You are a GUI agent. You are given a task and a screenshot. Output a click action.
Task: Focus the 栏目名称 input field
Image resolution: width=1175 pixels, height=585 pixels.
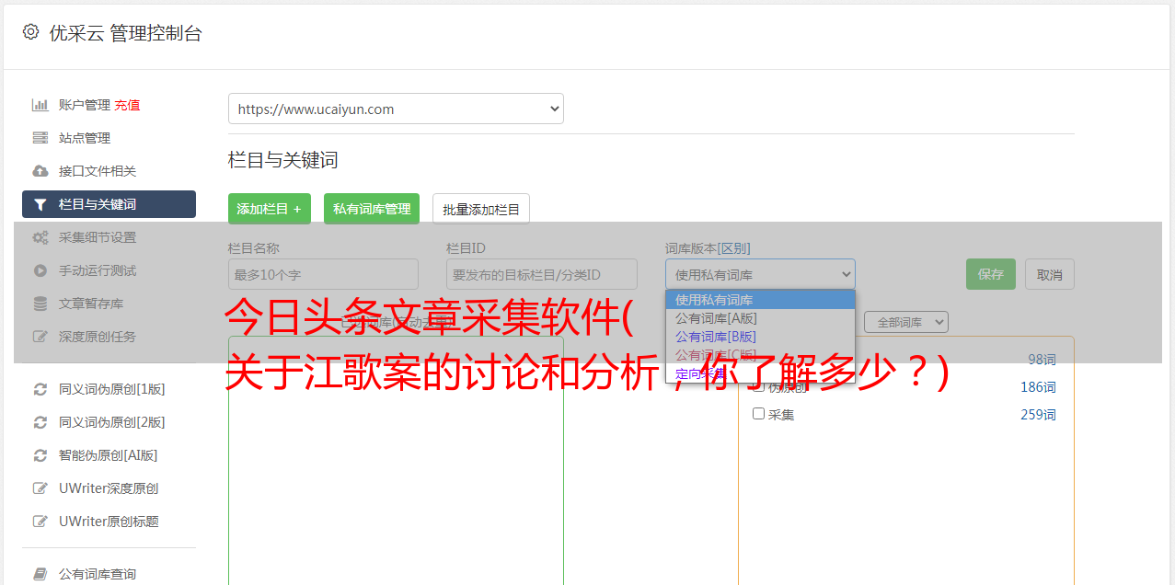[x=323, y=274]
